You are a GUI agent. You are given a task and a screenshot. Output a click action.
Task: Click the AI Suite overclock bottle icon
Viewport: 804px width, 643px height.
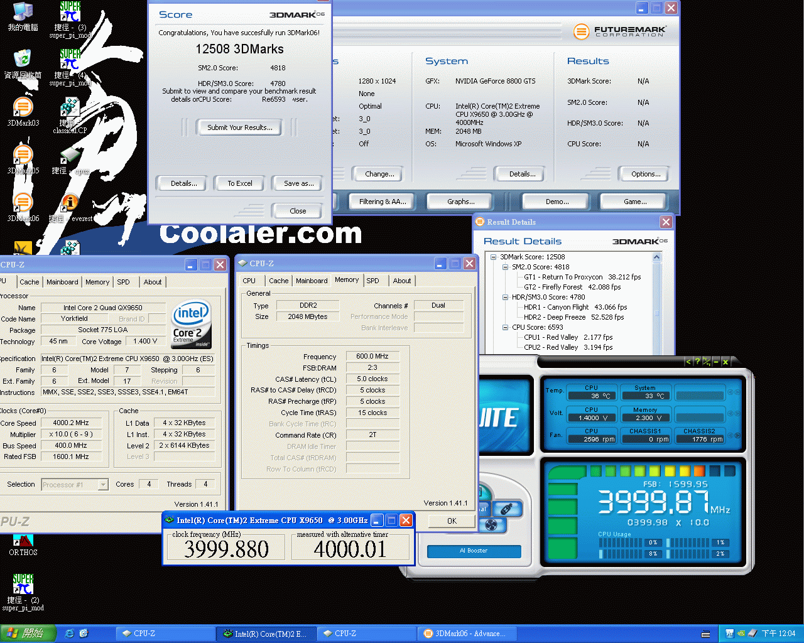pos(506,508)
